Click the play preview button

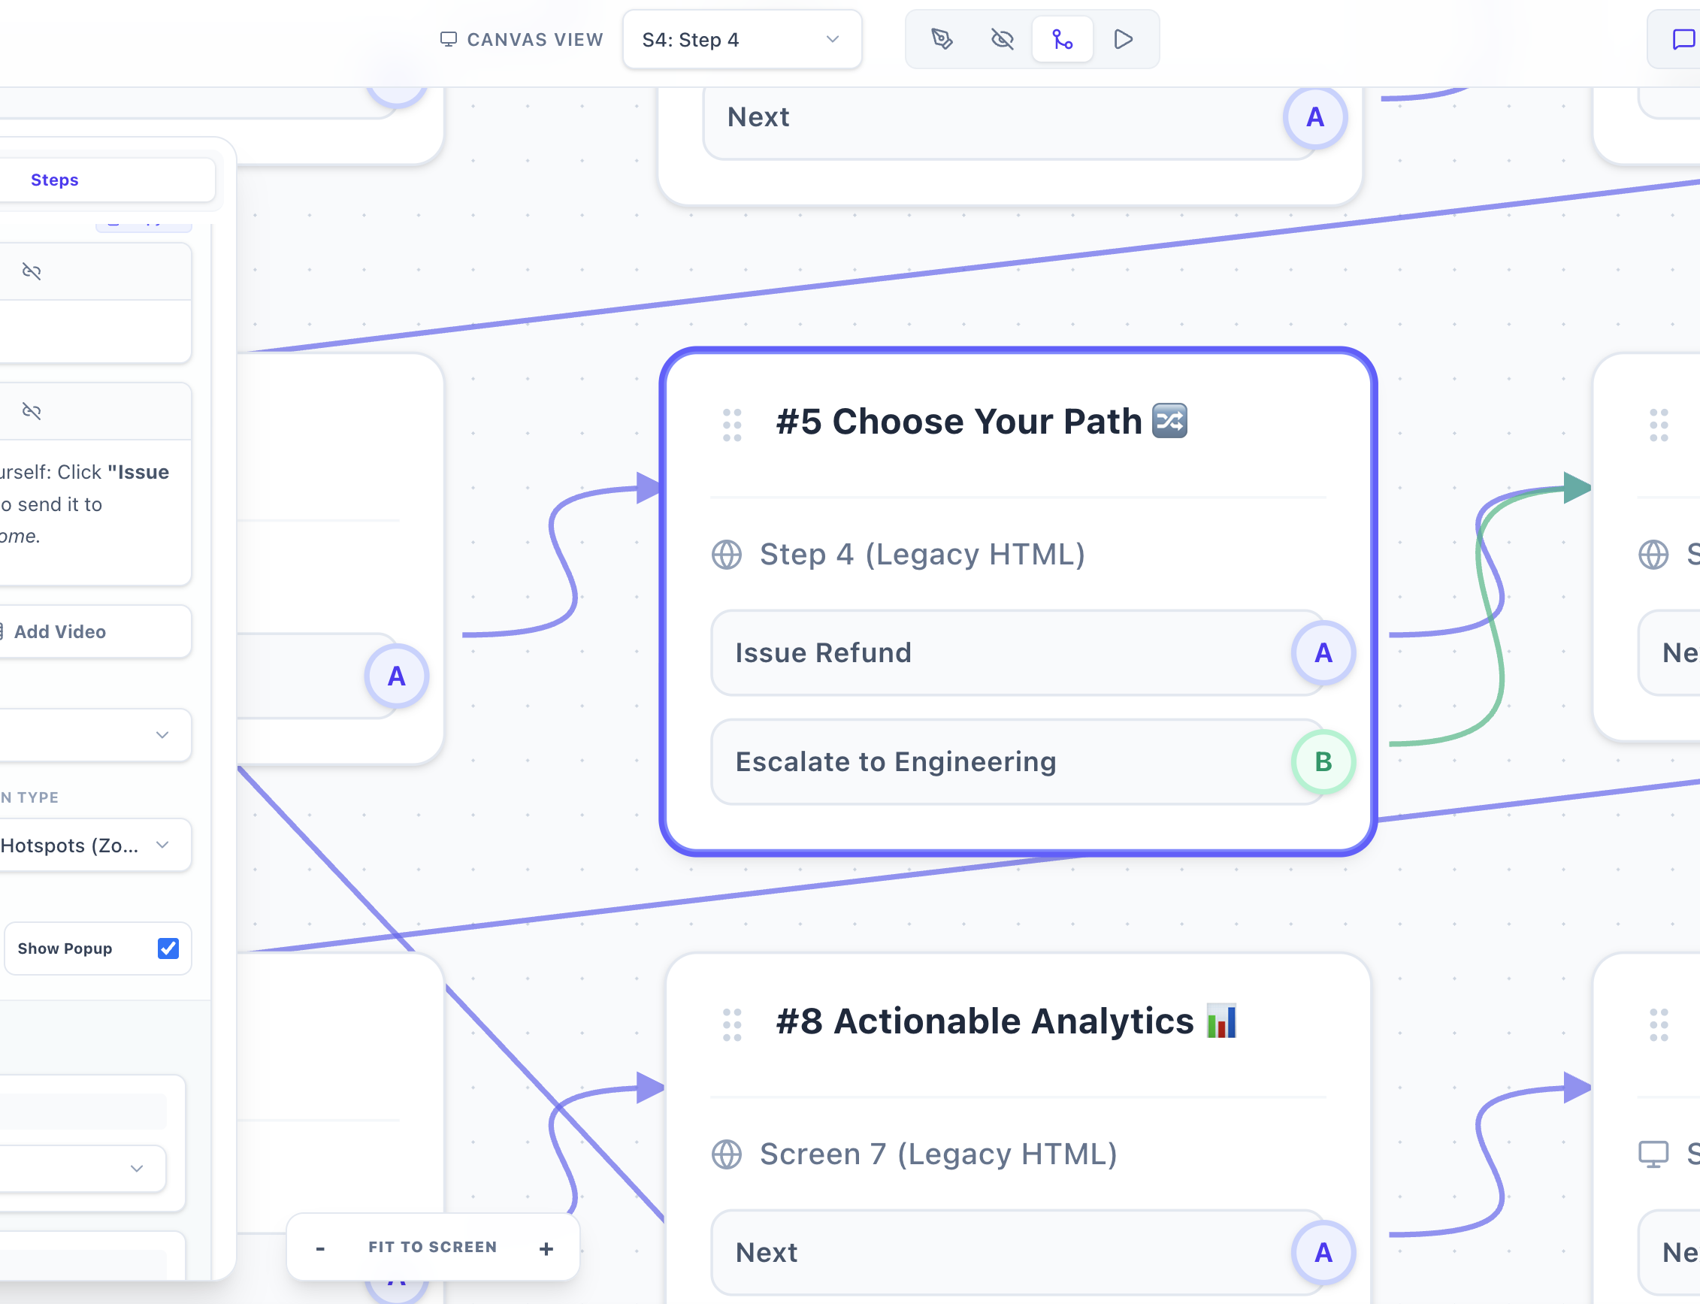[1123, 39]
